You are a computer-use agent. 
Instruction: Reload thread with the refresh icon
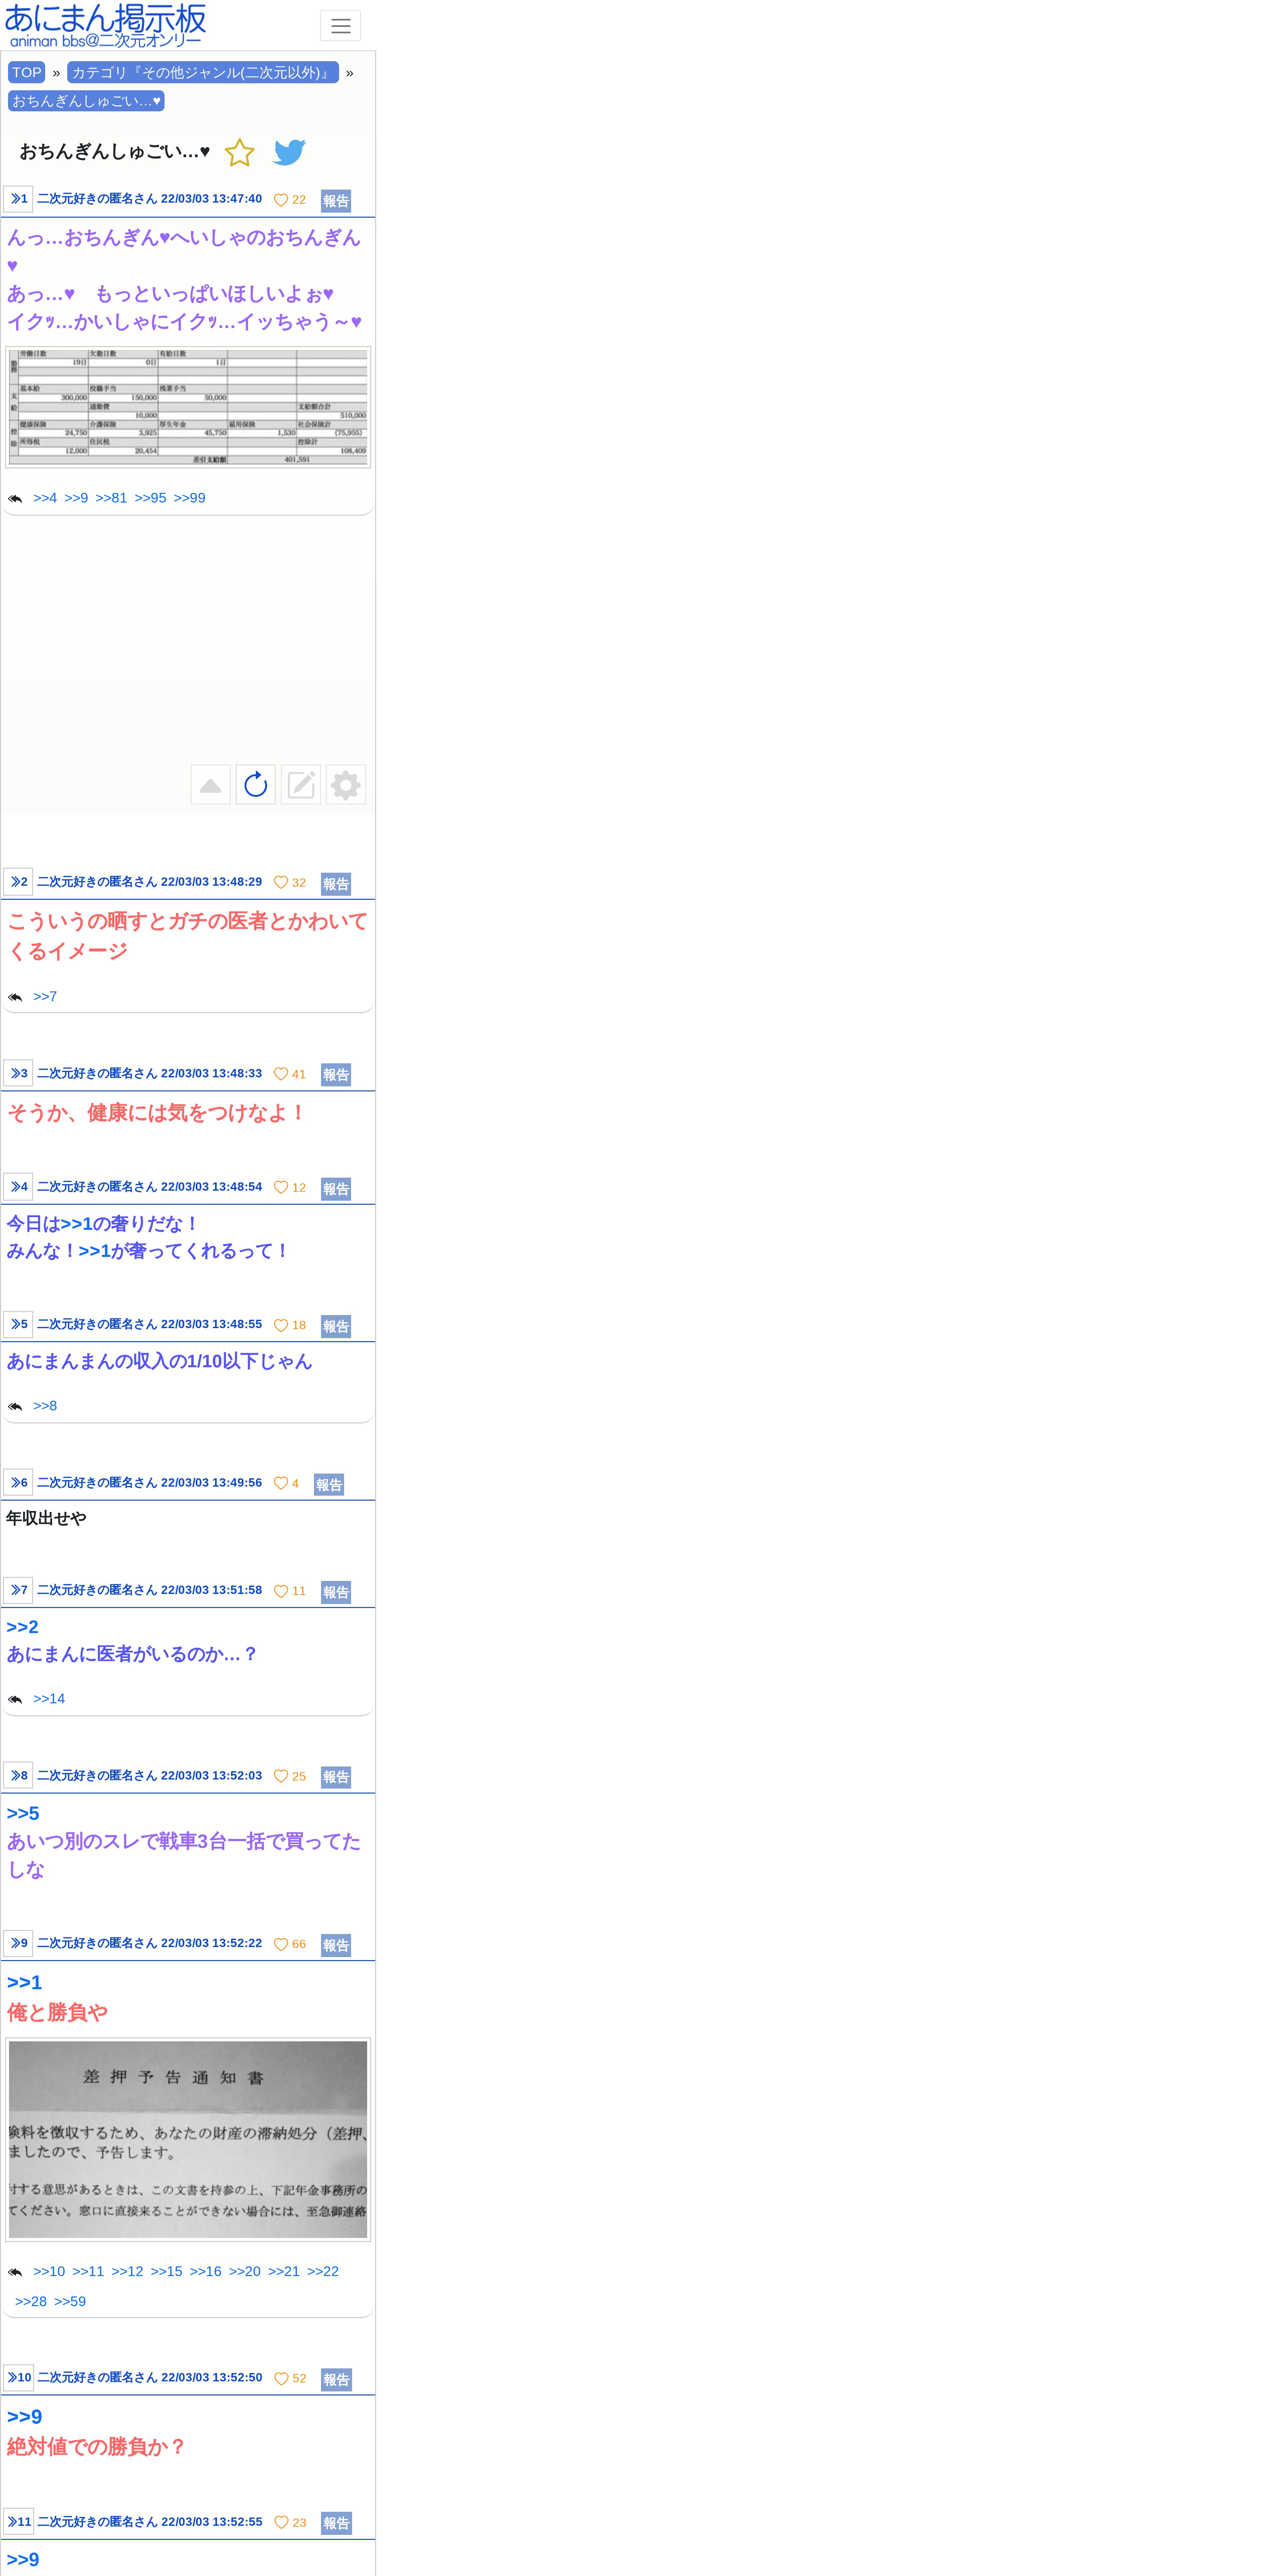click(256, 785)
